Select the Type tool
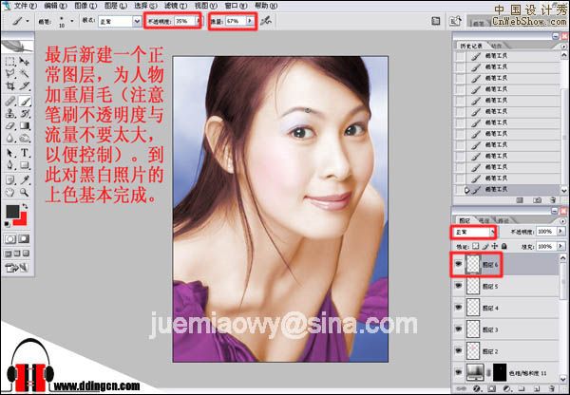 [x=24, y=153]
